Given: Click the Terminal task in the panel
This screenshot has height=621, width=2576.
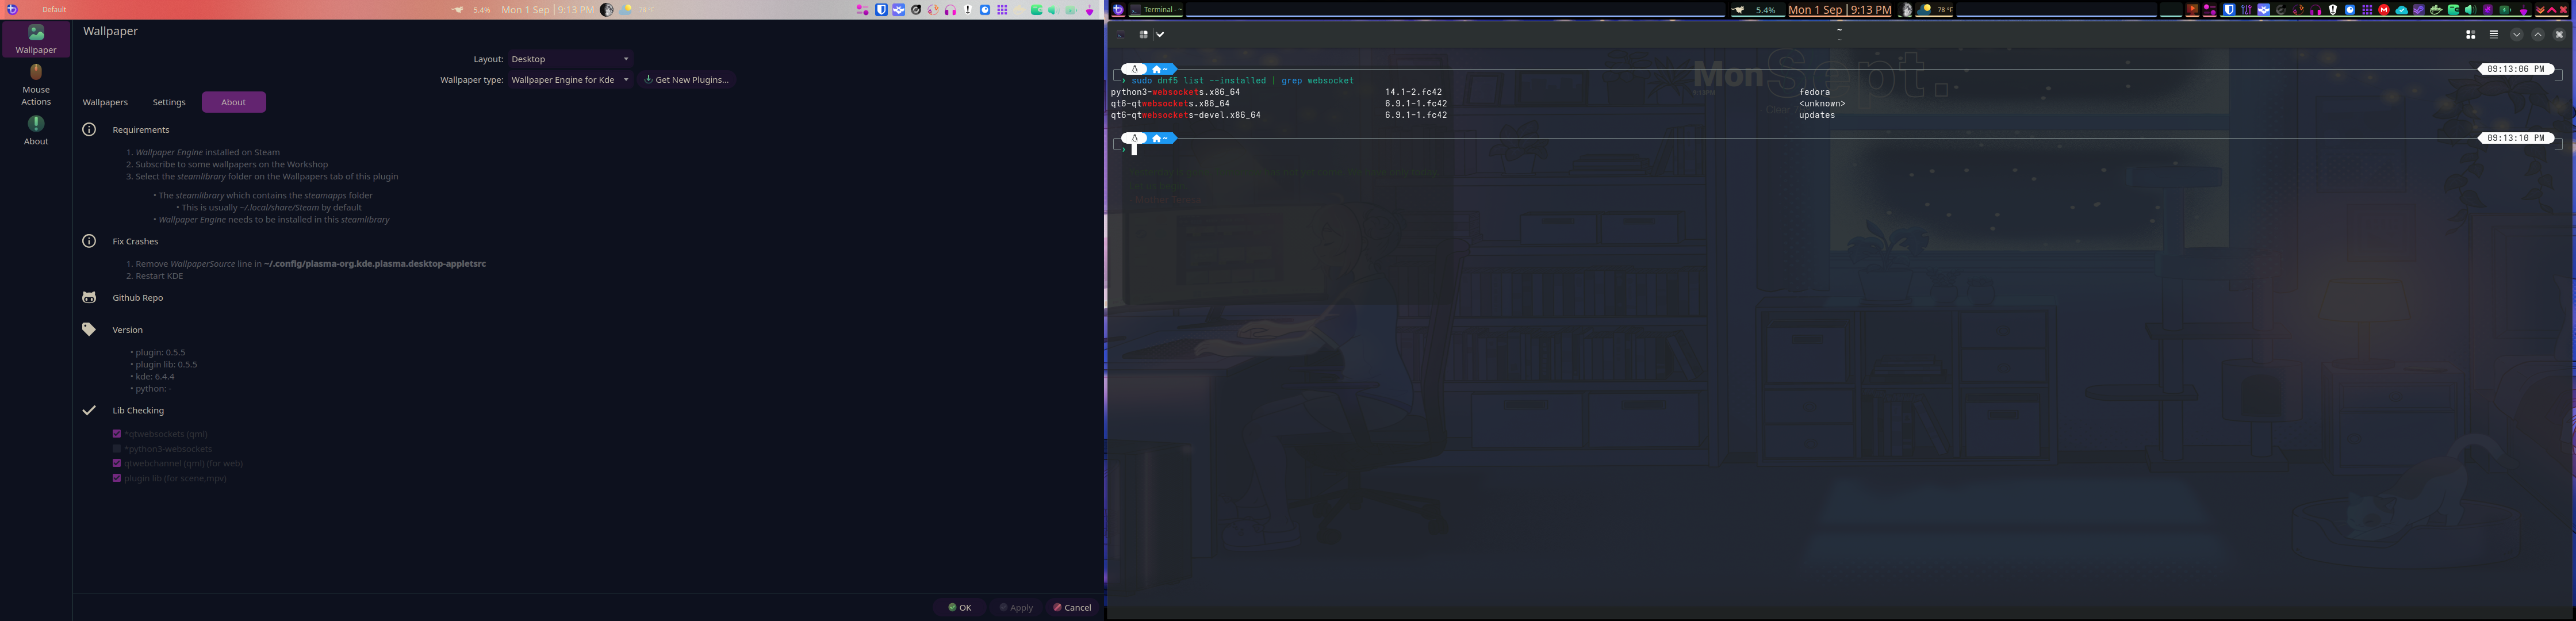Looking at the screenshot, I should coord(1156,10).
